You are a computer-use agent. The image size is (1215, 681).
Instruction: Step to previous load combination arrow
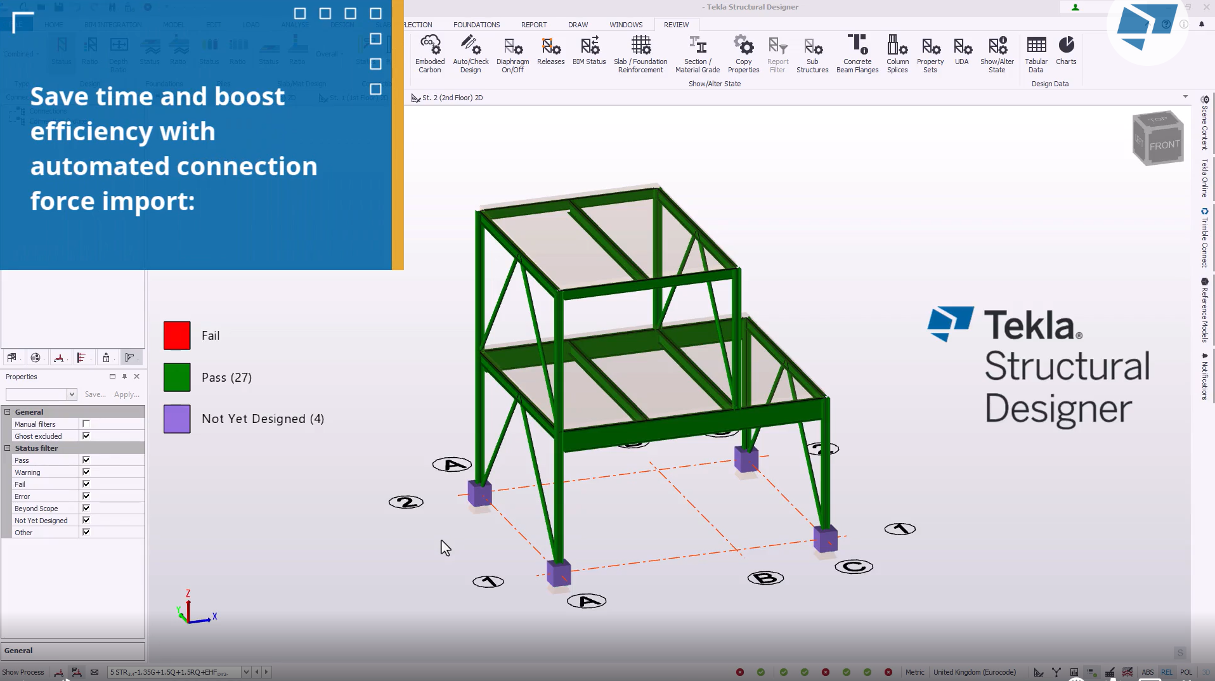257,672
